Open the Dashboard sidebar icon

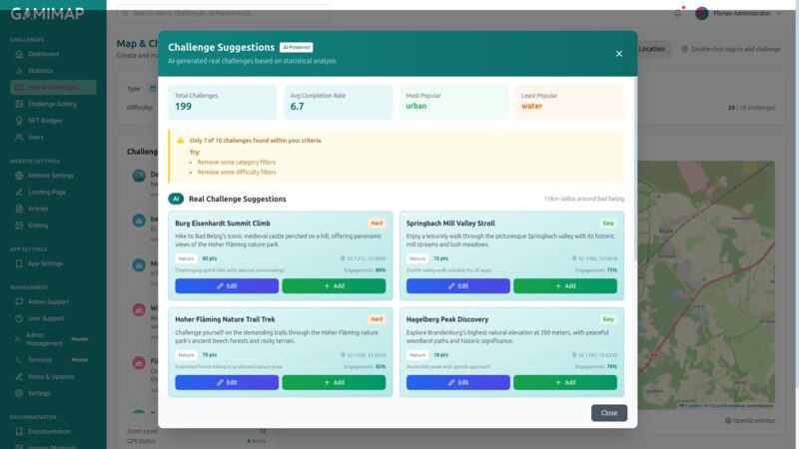click(19, 54)
